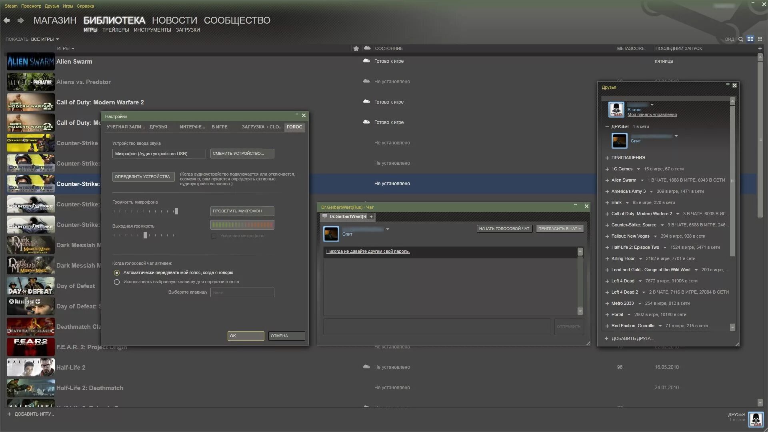This screenshot has height=432, width=768.
Task: Click push-to-talk key selection field
Action: pos(242,292)
